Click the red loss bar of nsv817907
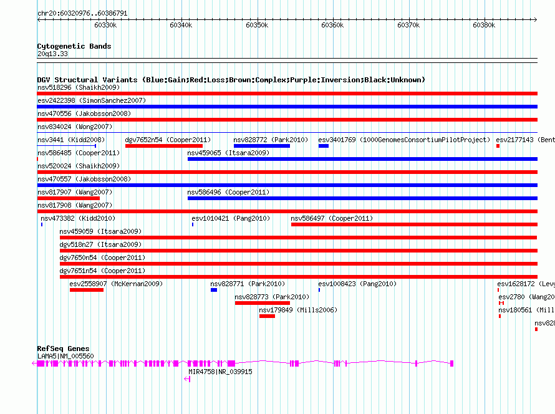Screen dimensions: 555x414 pyautogui.click(x=69, y=198)
